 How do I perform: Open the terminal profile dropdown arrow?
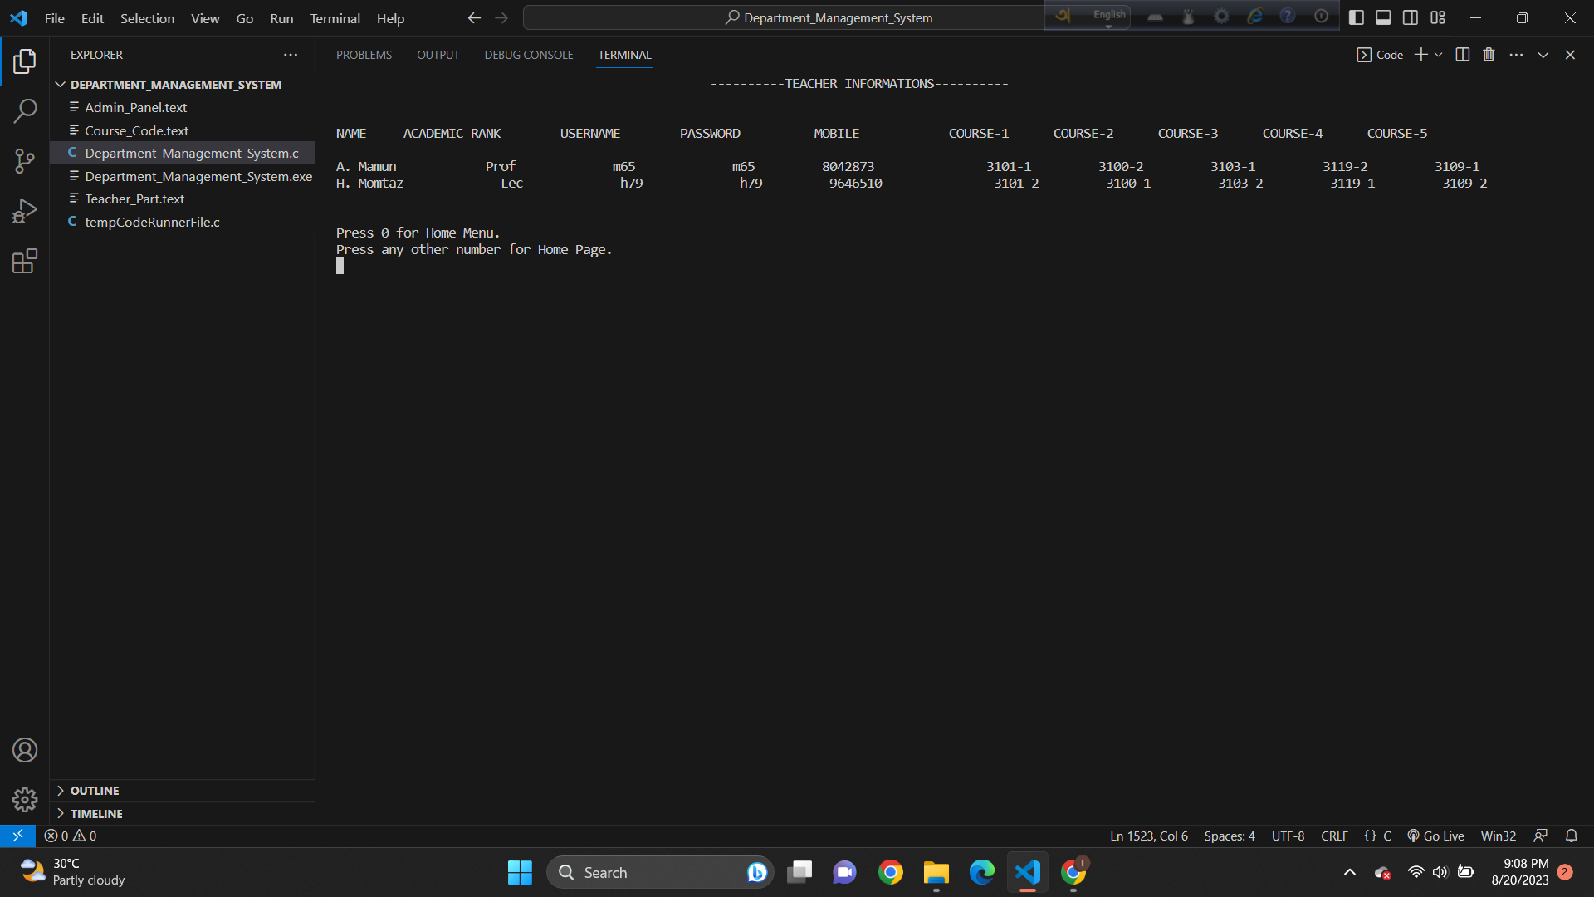1439,54
